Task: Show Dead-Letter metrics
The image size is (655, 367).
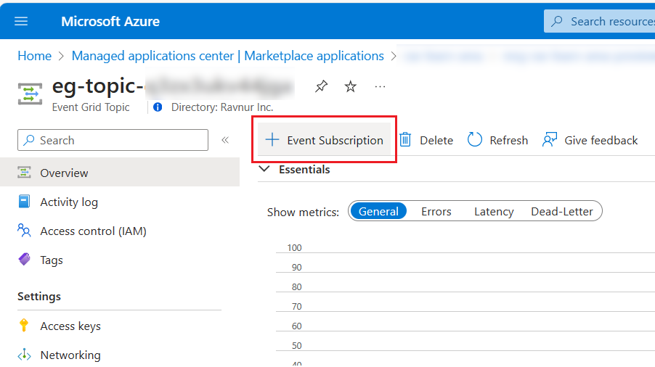Action: [x=562, y=212]
